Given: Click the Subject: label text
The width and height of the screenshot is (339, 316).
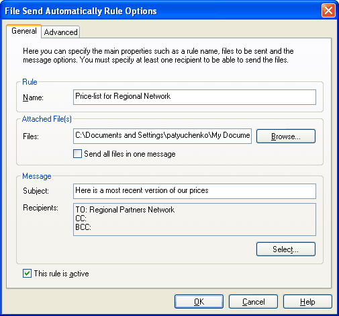Looking at the screenshot, I should click(x=36, y=191).
